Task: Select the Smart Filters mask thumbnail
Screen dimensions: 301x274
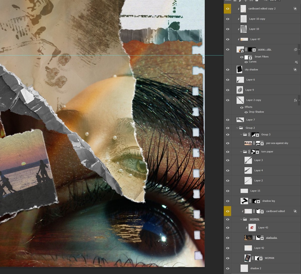Action: [248, 57]
